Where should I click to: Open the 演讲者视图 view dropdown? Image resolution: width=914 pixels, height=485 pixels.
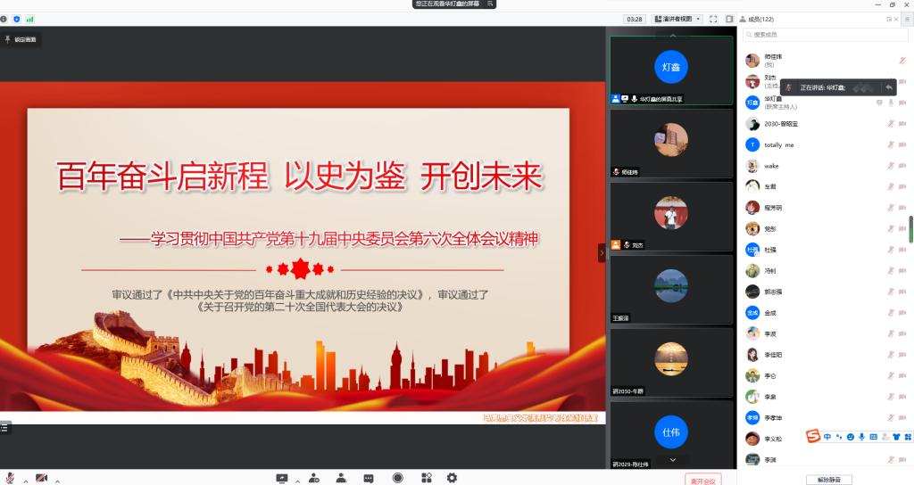677,19
